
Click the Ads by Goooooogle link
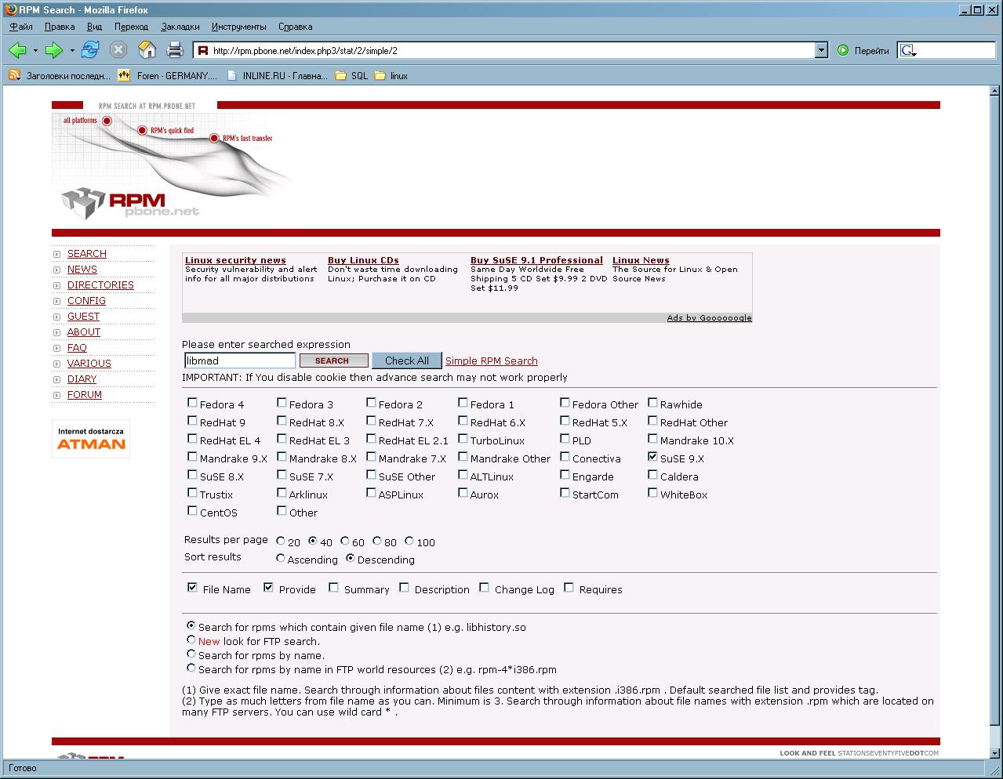click(709, 317)
